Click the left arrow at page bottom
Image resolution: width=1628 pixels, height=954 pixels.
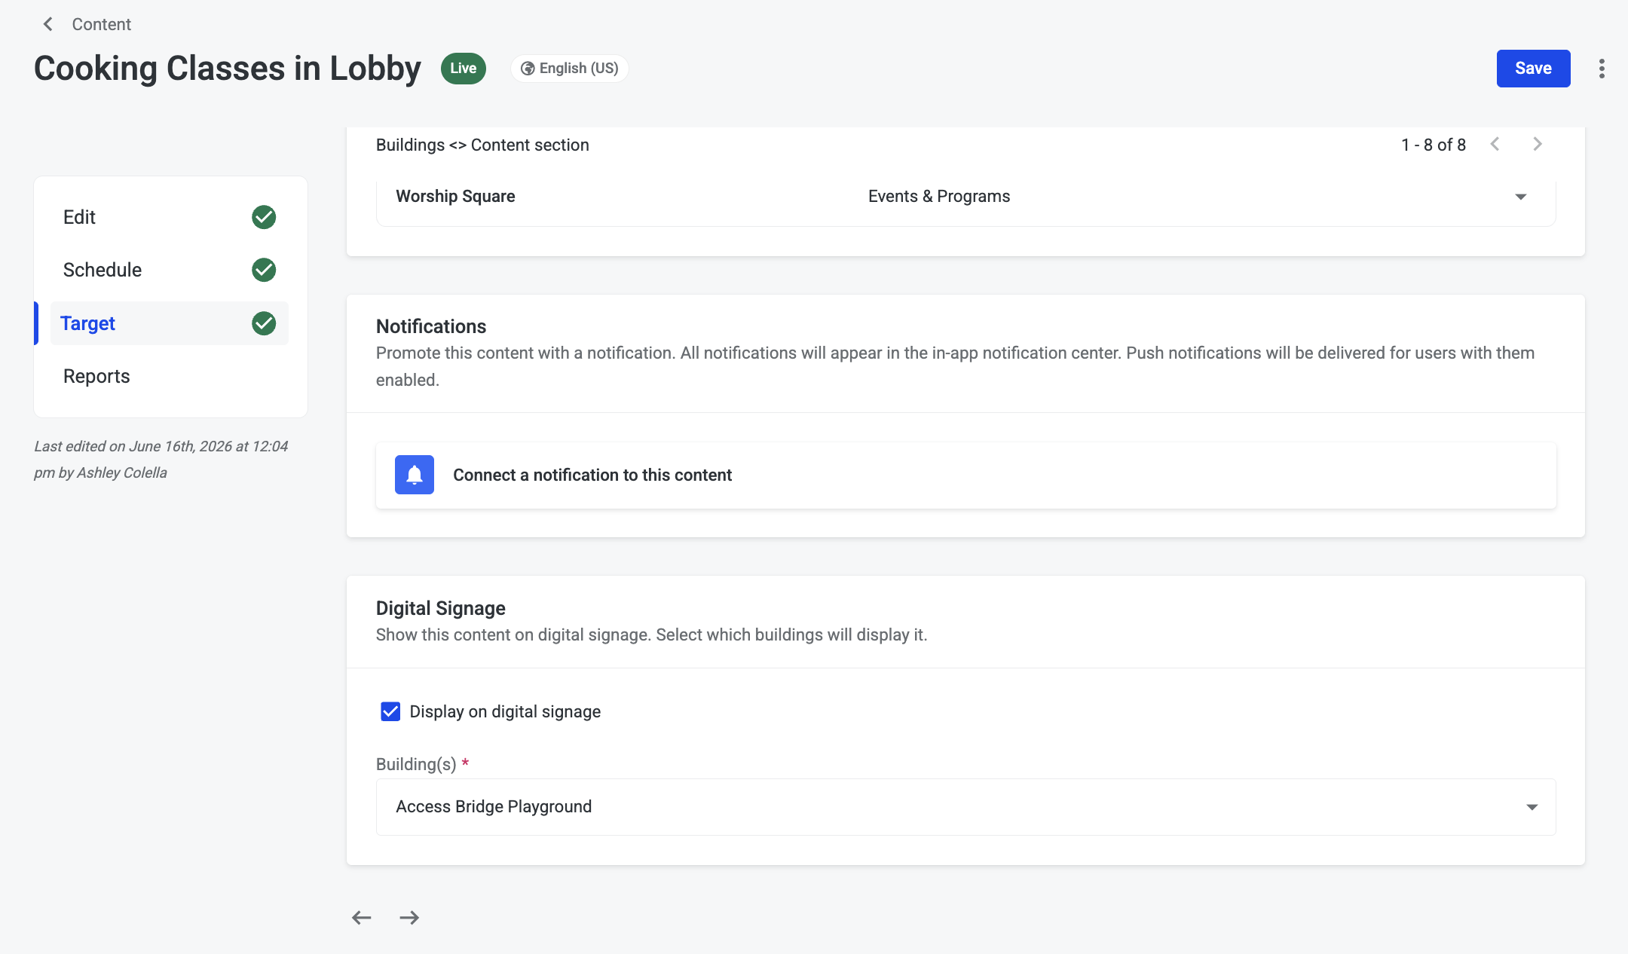tap(362, 917)
